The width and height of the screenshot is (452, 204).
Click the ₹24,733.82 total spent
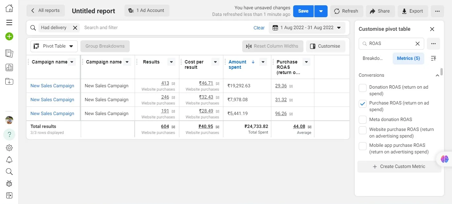click(256, 126)
